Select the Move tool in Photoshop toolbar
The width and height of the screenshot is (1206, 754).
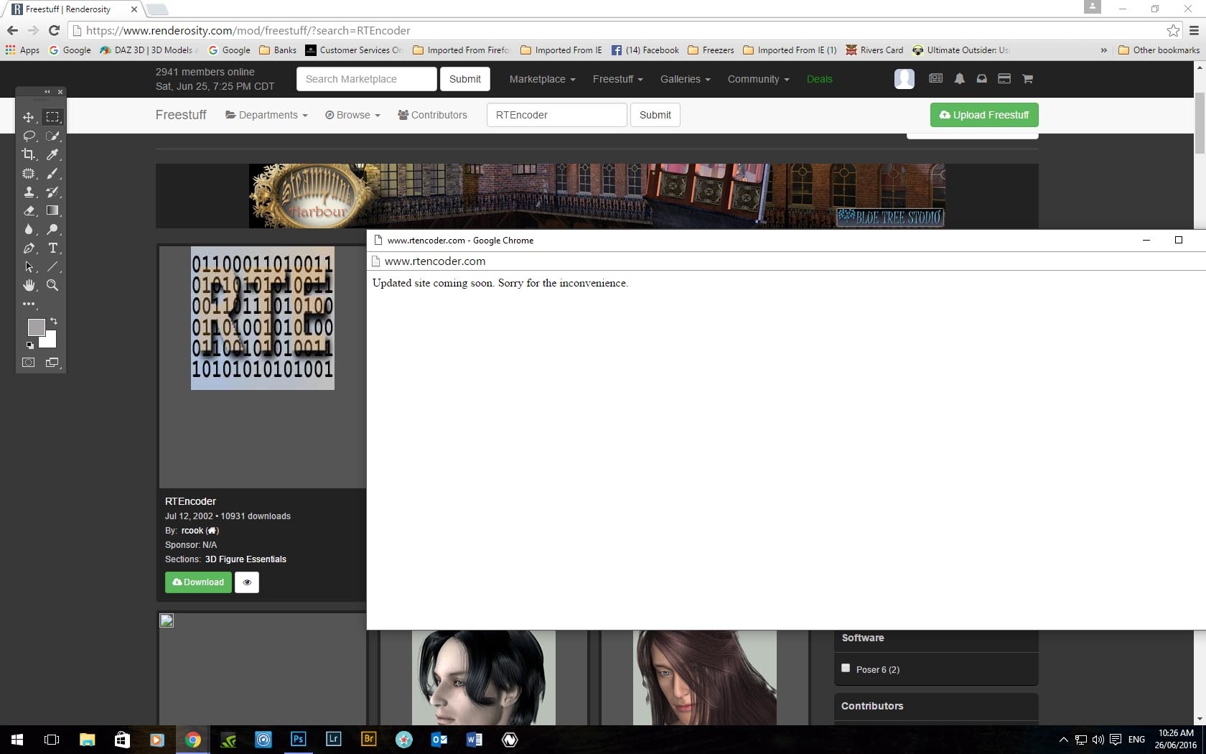tap(29, 117)
